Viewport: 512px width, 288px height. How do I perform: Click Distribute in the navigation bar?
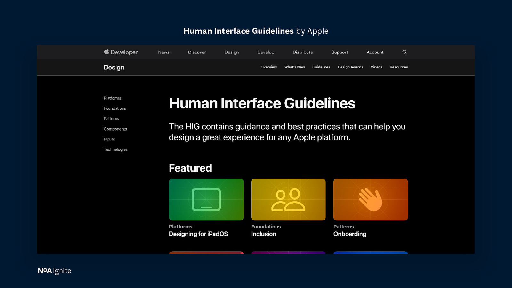click(x=303, y=52)
